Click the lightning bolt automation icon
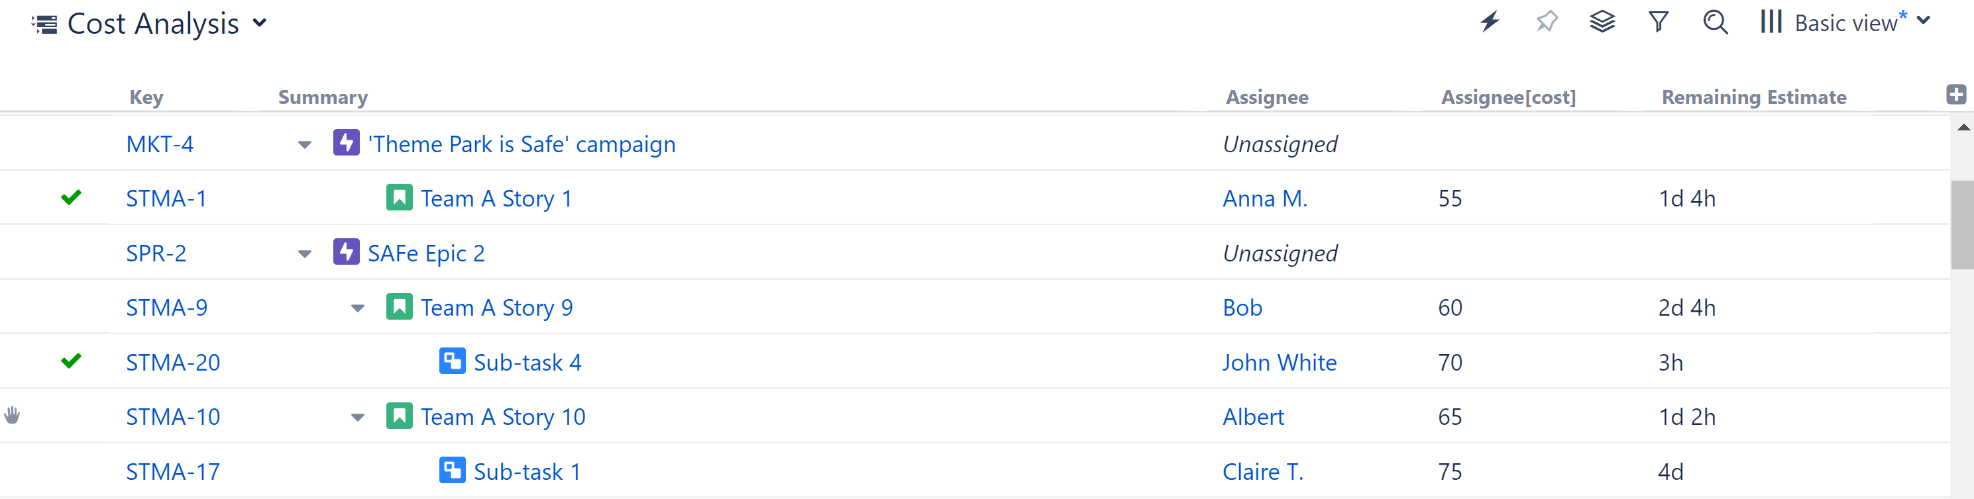 [1490, 23]
